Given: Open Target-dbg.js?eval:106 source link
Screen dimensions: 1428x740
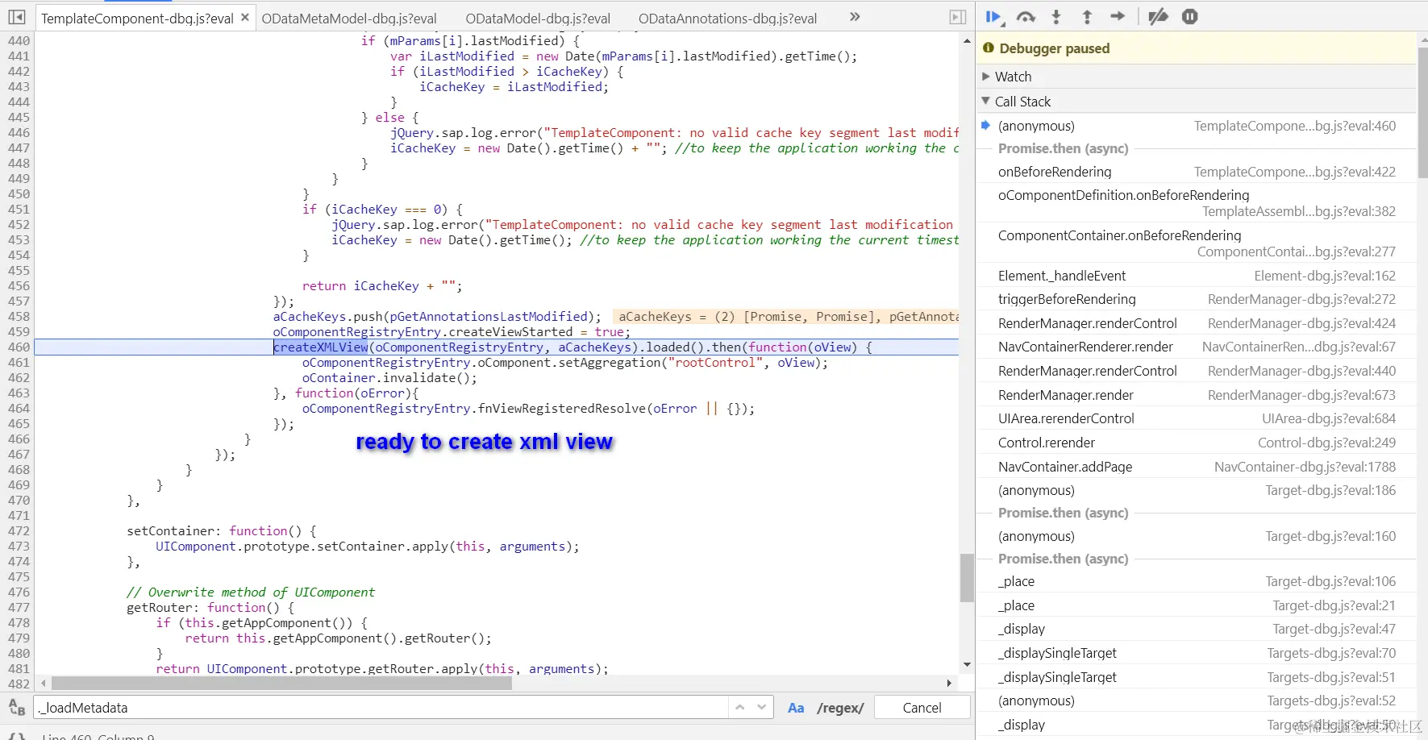Looking at the screenshot, I should coord(1330,581).
